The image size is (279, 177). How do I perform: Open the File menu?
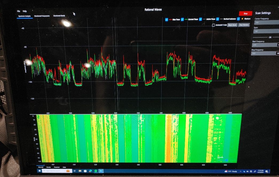pyautogui.click(x=18, y=11)
